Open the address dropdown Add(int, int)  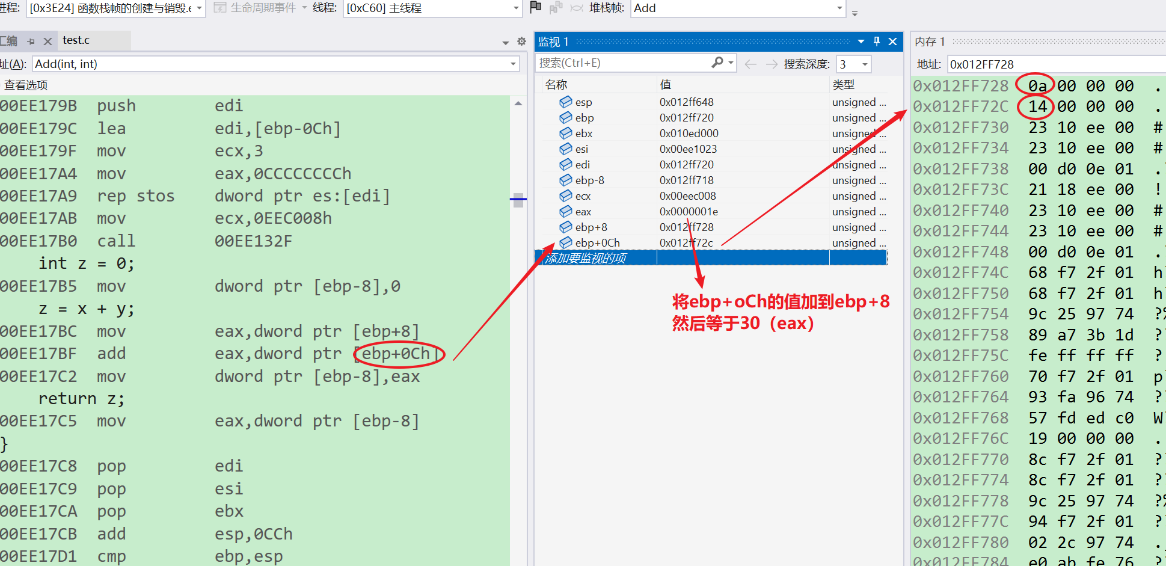pyautogui.click(x=513, y=64)
